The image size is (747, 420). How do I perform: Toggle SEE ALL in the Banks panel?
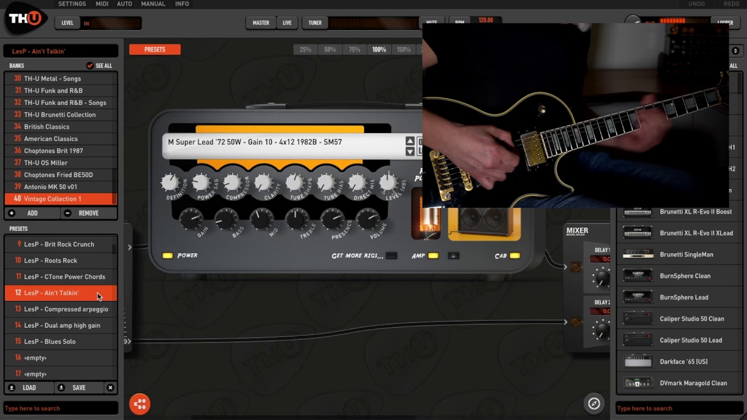pyautogui.click(x=95, y=65)
